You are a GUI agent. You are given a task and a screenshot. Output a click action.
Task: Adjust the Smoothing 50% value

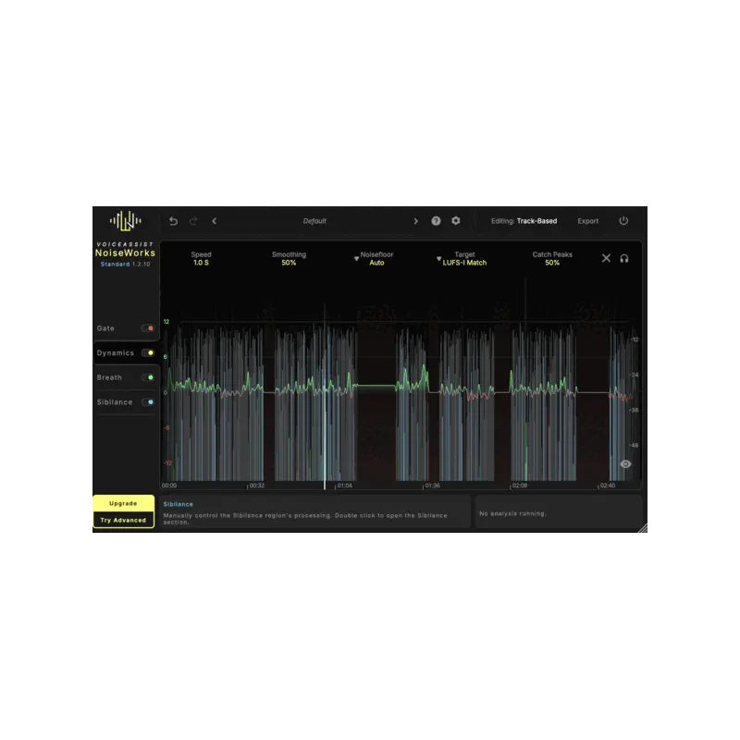(x=289, y=263)
